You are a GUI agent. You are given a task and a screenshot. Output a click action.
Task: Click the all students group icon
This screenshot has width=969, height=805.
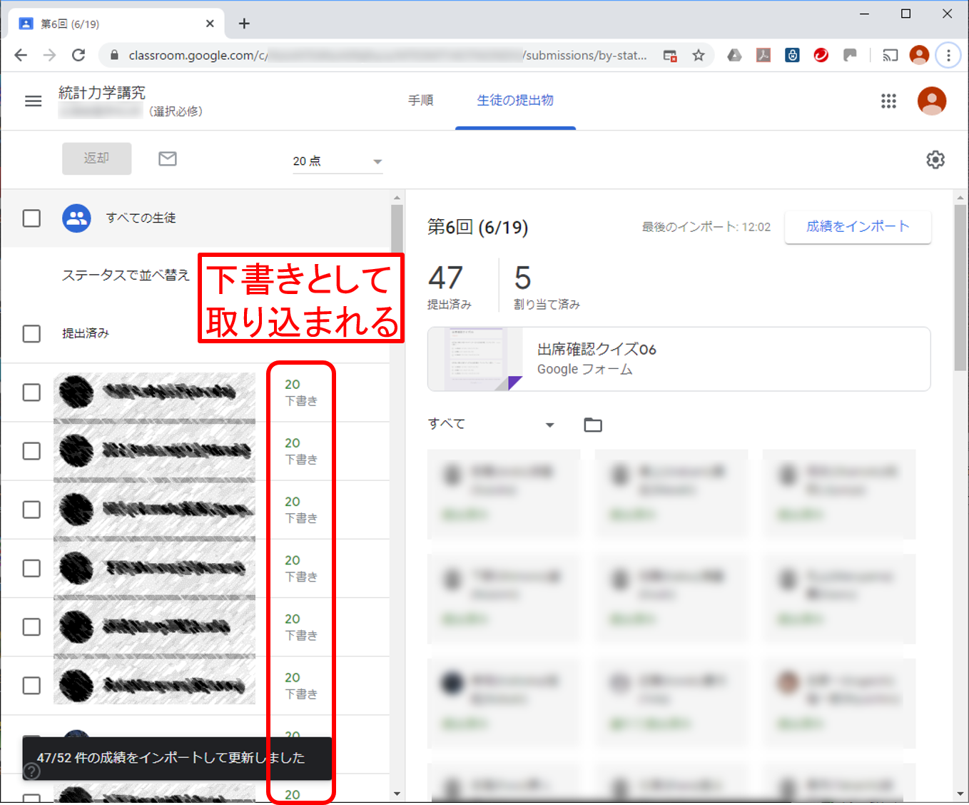click(76, 218)
